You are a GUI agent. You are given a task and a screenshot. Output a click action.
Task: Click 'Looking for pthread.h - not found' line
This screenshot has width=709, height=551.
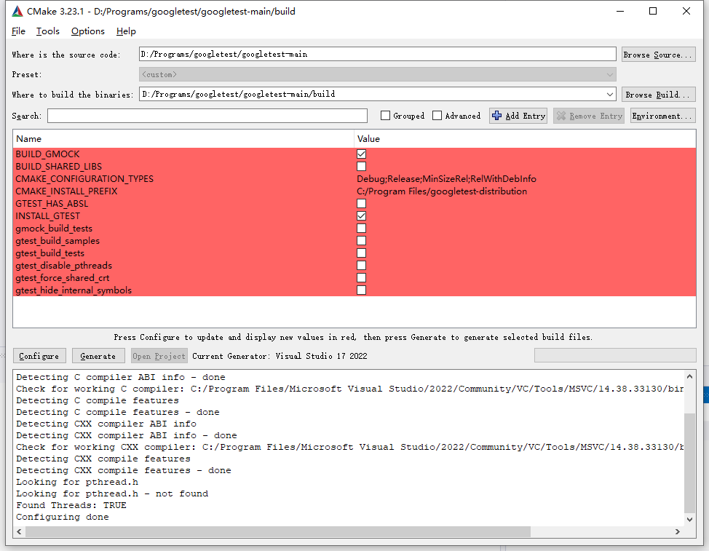tap(112, 493)
